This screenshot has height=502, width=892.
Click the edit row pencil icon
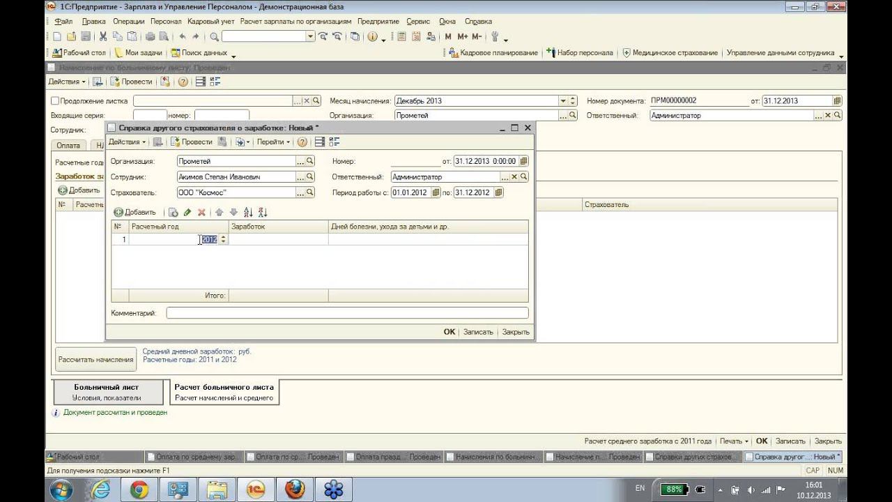[x=187, y=213]
